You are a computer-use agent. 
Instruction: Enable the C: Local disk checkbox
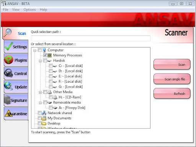pyautogui.click(x=51, y=65)
